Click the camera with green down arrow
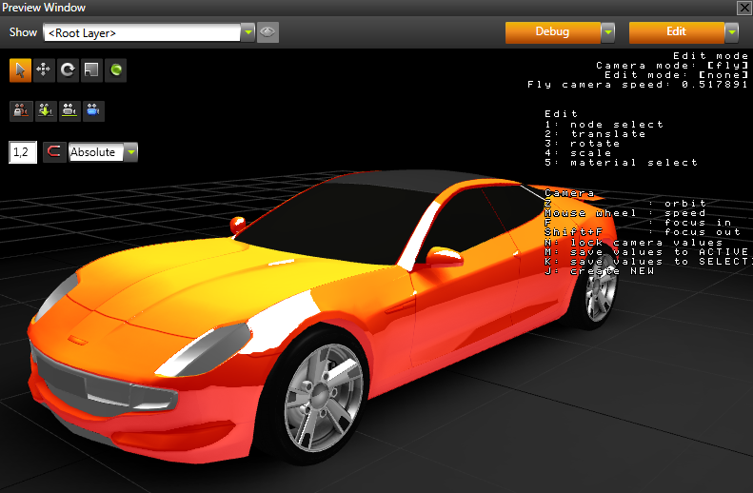This screenshot has height=493, width=753. [44, 110]
